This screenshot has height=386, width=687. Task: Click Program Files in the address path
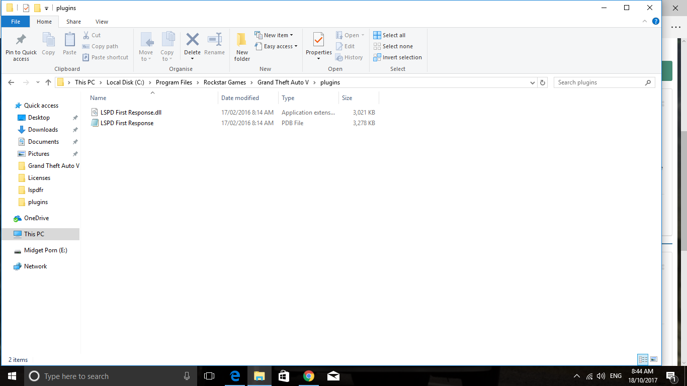point(174,82)
